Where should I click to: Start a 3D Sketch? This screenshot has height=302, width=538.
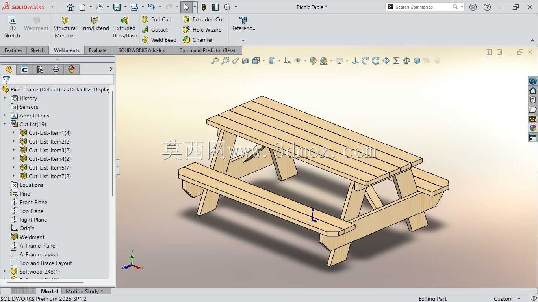tap(12, 28)
